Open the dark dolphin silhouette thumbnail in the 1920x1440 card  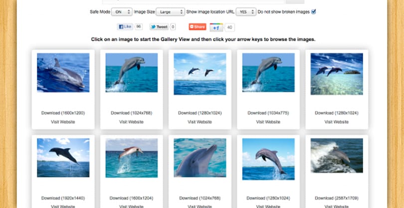click(x=63, y=158)
